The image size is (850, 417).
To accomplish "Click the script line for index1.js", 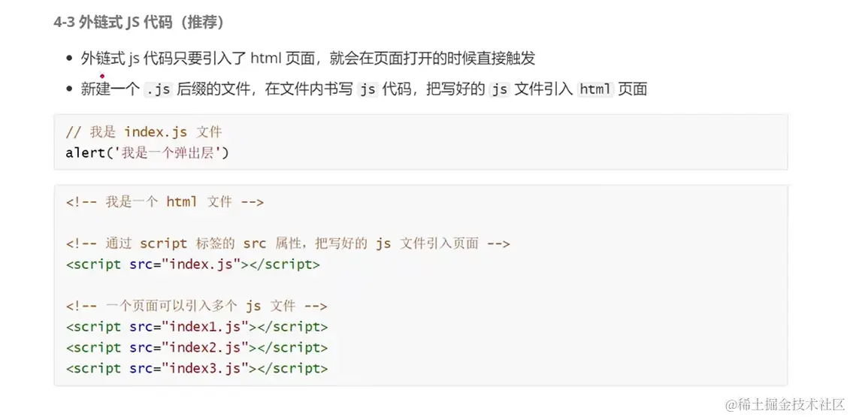I will coord(197,327).
